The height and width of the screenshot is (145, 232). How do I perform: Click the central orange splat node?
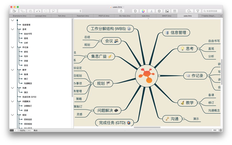point(146,76)
